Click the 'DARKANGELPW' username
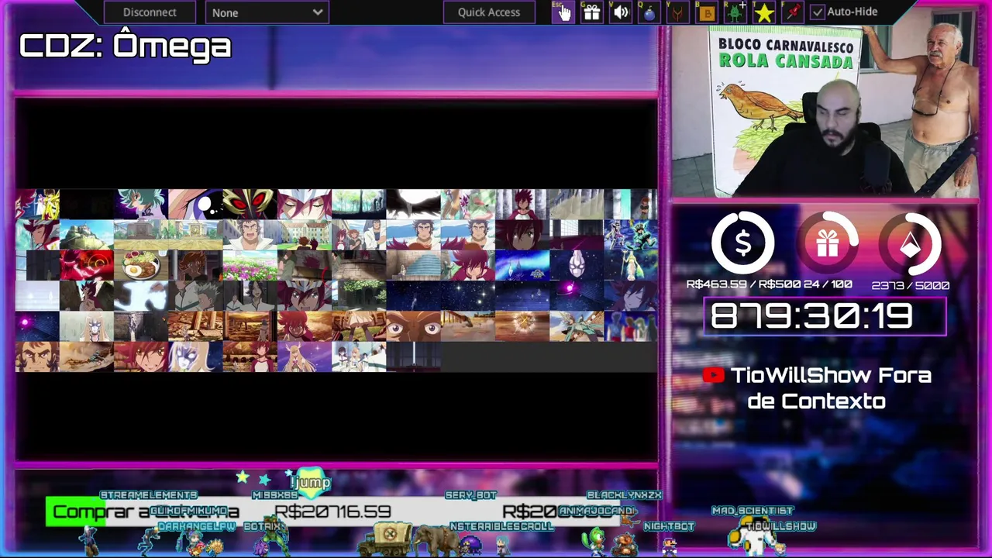 point(197,526)
